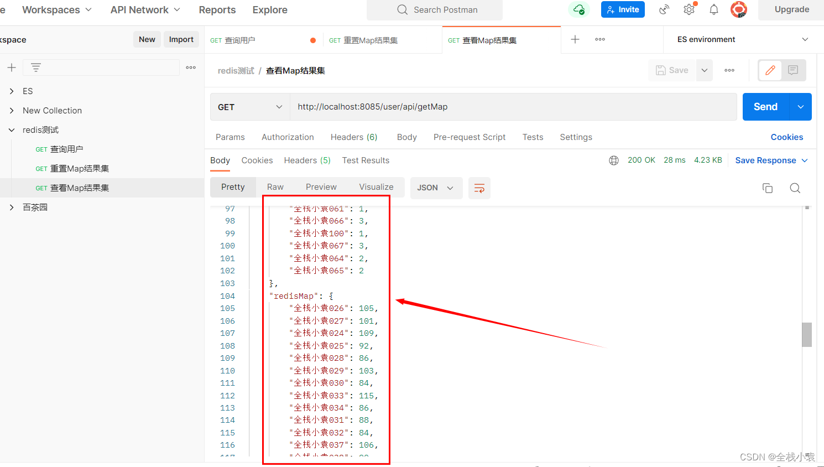Viewport: 824px width, 467px height.
Task: Open the API Network dropdown
Action: pyautogui.click(x=145, y=10)
